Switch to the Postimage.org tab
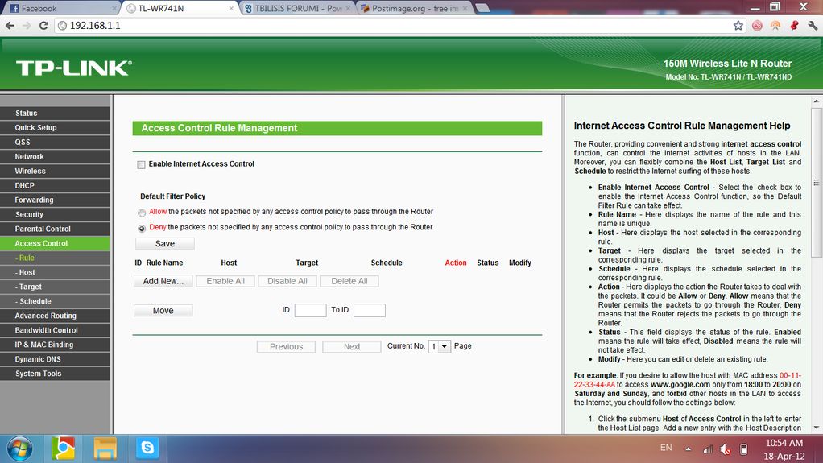The height and width of the screenshot is (463, 823). point(415,8)
